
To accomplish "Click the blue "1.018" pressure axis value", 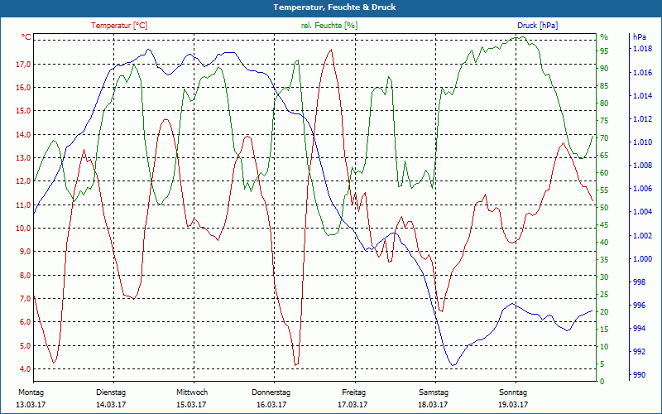I will click(x=642, y=49).
